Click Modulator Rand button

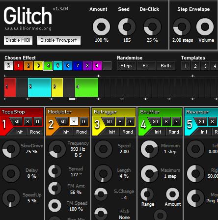coord(82,132)
